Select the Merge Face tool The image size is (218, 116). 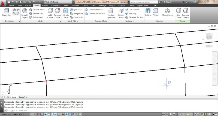(77, 13)
